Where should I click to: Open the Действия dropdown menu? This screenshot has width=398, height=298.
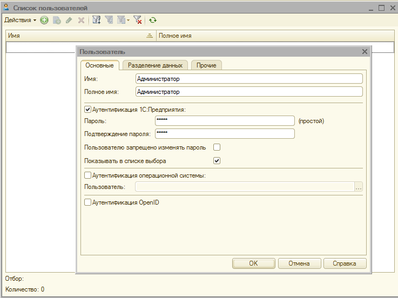20,20
